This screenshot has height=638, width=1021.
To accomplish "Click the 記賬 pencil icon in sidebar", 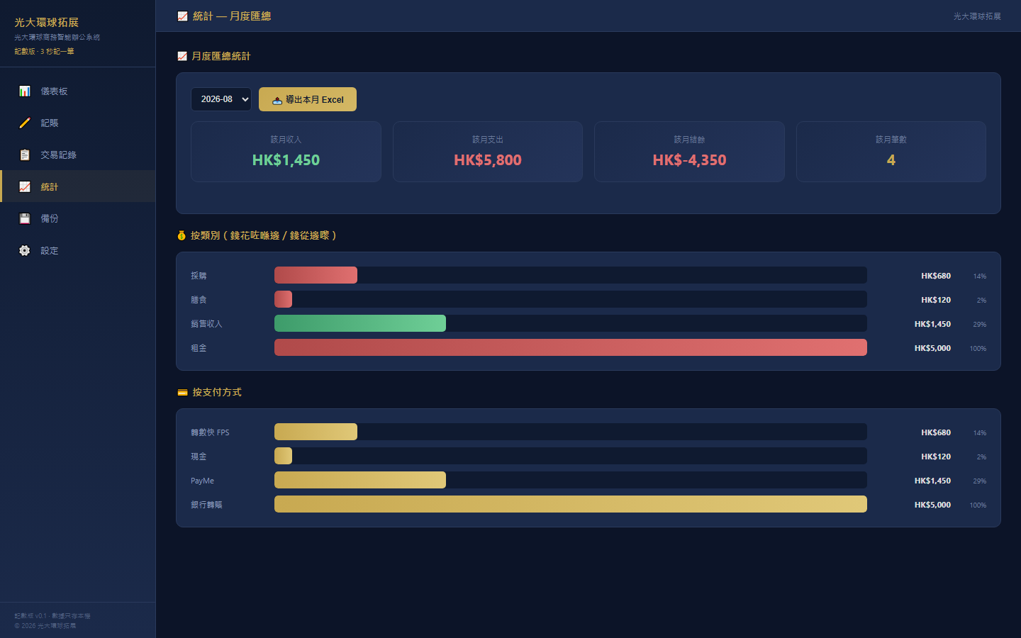I will [x=25, y=123].
